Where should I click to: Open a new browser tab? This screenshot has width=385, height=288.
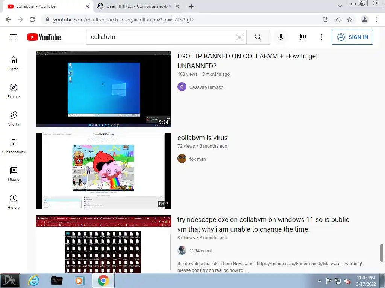click(x=191, y=6)
